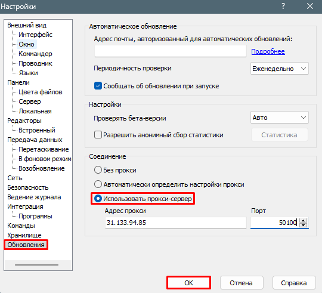
Task: Focus the proxy address input field
Action: [x=176, y=223]
